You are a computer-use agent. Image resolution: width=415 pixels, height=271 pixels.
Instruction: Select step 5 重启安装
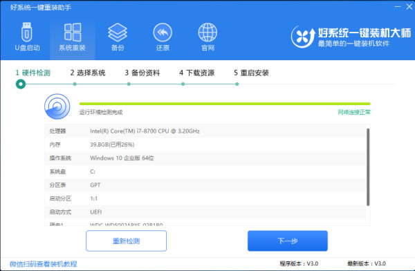pos(251,73)
